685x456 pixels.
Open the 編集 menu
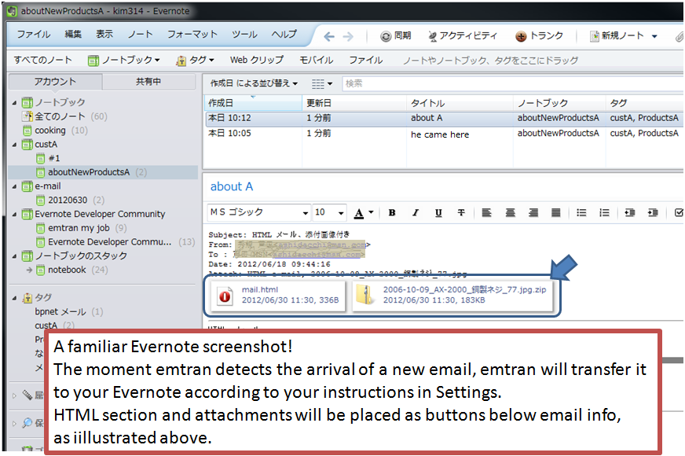tap(73, 35)
